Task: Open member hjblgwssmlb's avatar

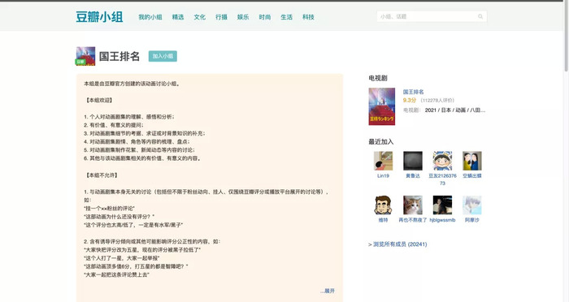Action: point(442,205)
